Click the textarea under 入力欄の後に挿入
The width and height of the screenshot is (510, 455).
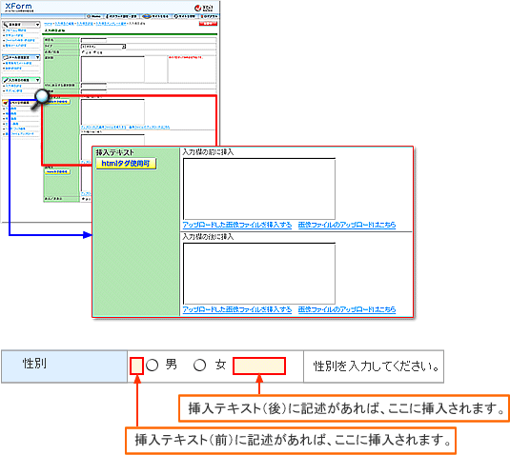[259, 273]
